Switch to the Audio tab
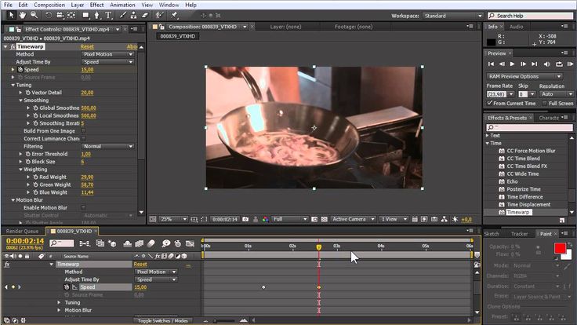The image size is (577, 325). click(517, 27)
